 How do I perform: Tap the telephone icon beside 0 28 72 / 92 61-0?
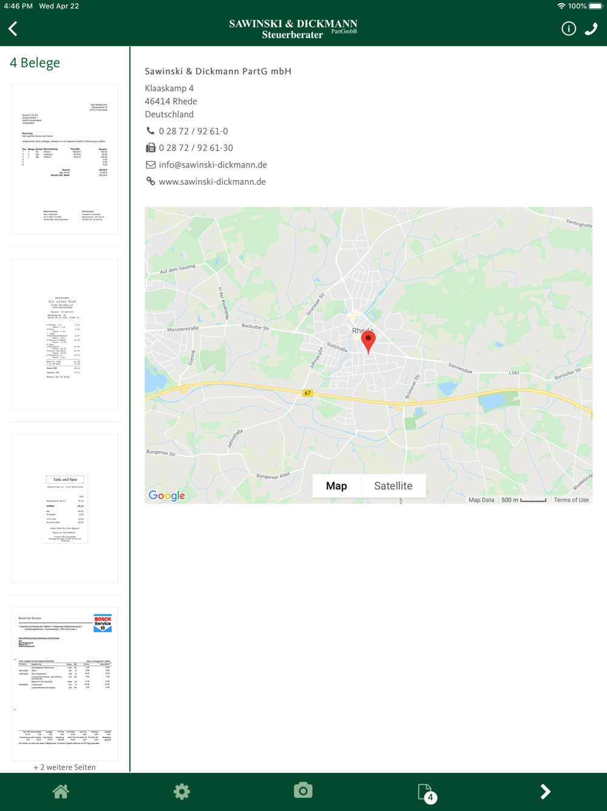pos(151,131)
